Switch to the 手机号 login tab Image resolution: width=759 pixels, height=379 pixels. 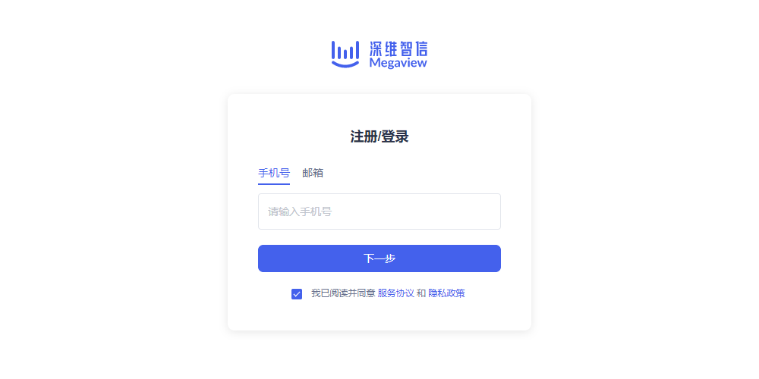coord(274,173)
